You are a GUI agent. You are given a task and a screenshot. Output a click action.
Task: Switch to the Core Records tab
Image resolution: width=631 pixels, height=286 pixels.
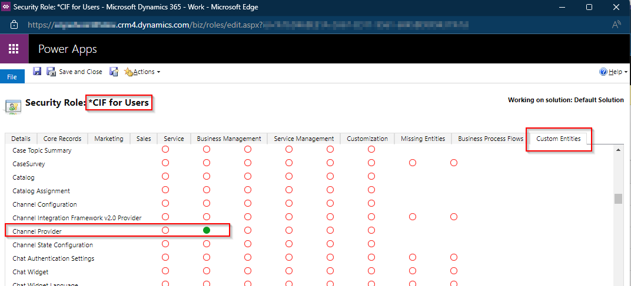[x=62, y=139]
